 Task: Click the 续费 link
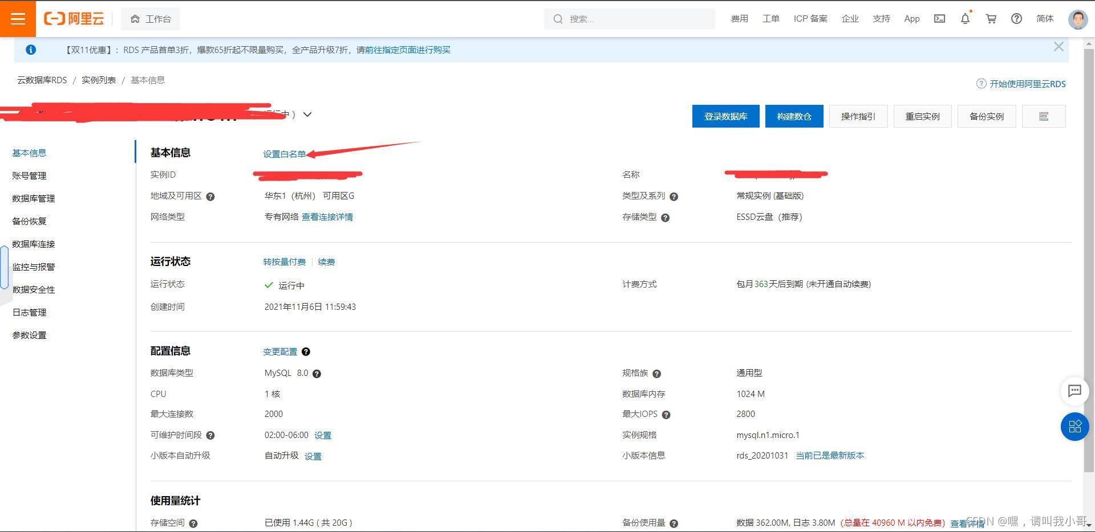tap(326, 262)
